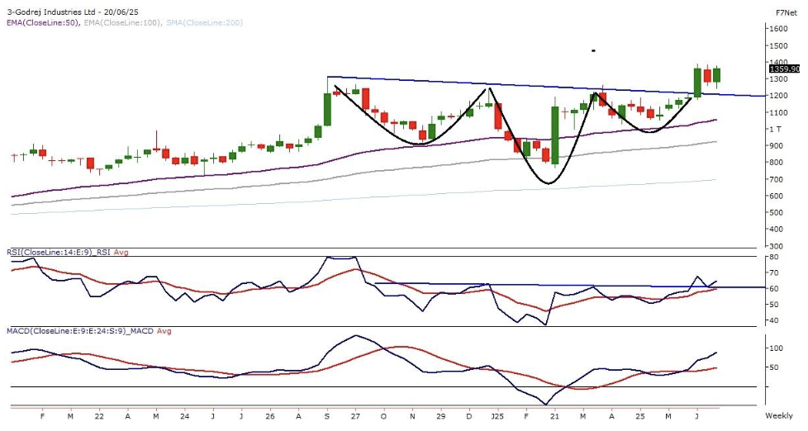The image size is (808, 431).
Task: Click the 300 price axis label
Action: pyautogui.click(x=777, y=246)
